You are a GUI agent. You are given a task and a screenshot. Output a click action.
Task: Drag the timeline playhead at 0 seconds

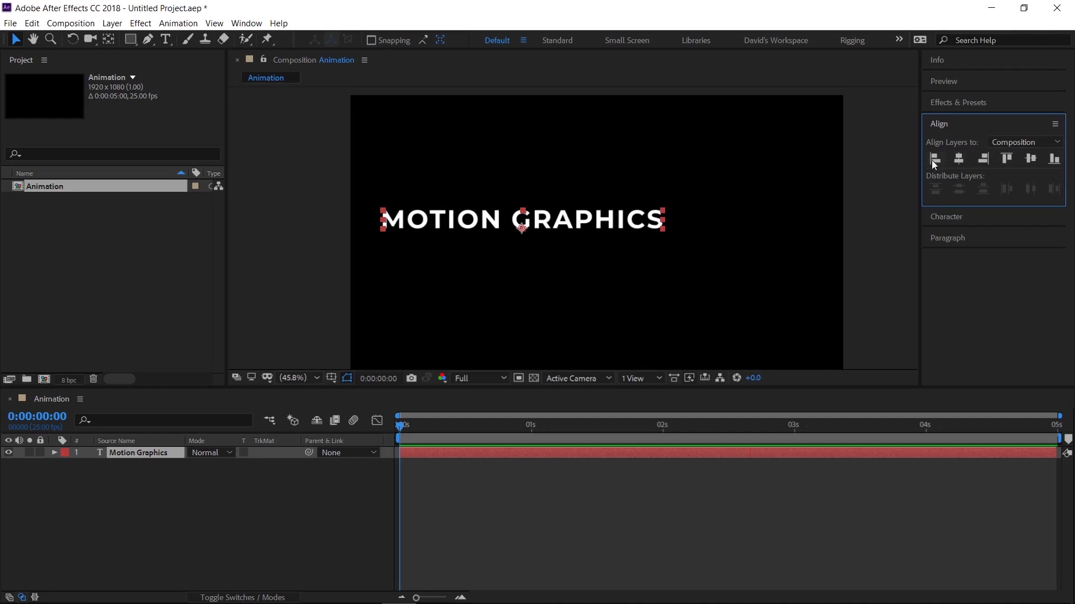(399, 425)
